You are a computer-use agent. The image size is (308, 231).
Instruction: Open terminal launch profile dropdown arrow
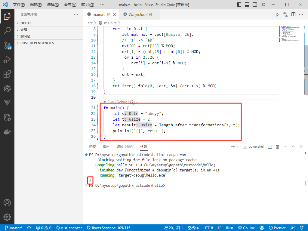(x=238, y=147)
